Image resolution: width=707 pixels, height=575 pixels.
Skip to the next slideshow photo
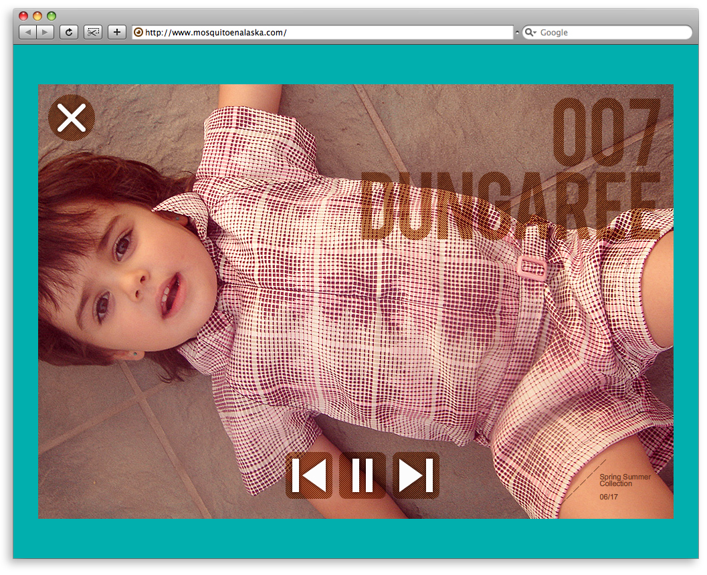pyautogui.click(x=415, y=475)
